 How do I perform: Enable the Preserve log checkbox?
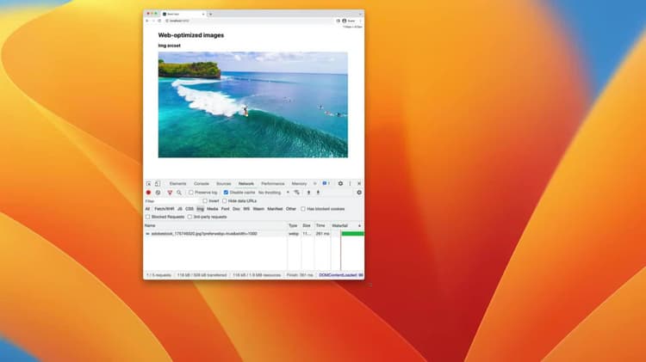tap(190, 193)
